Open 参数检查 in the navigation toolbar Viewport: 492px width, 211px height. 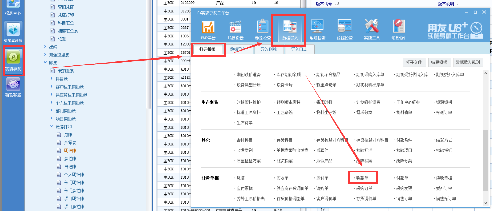tap(263, 30)
